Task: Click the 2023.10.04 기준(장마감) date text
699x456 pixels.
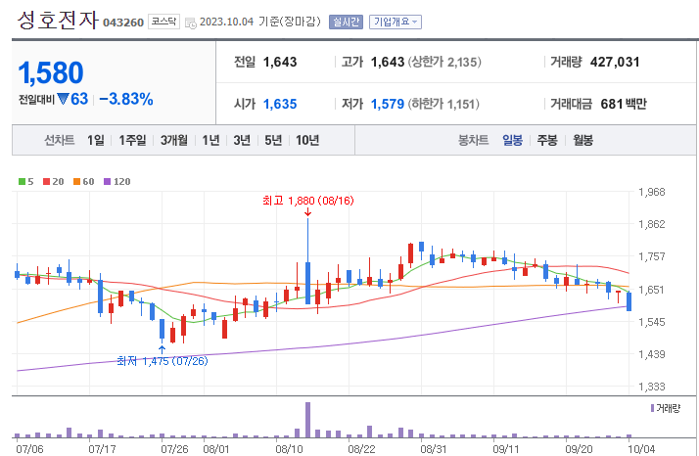Action: coord(259,22)
